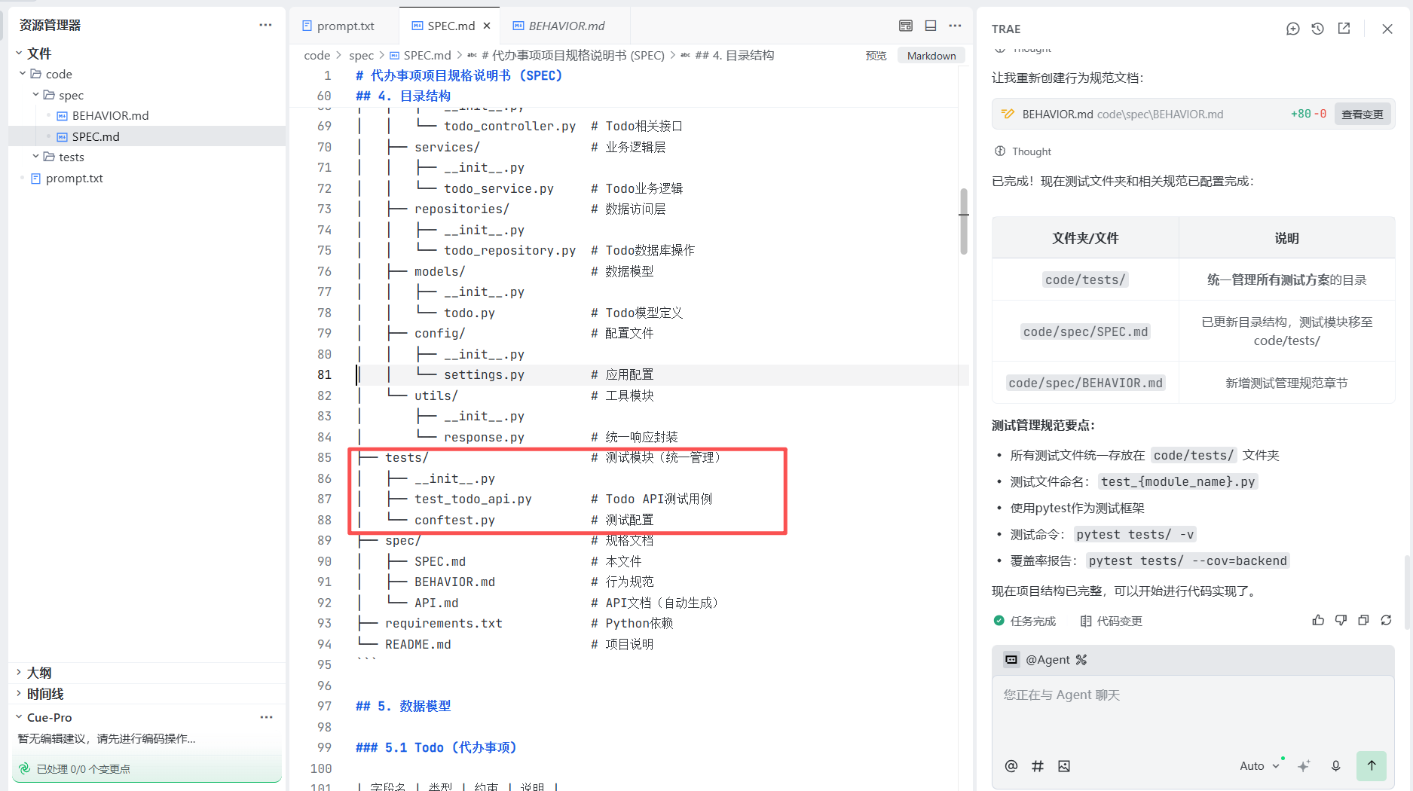The height and width of the screenshot is (791, 1413).
Task: Click code/spec/BEHAVIOR.md table cell
Action: click(x=1085, y=383)
